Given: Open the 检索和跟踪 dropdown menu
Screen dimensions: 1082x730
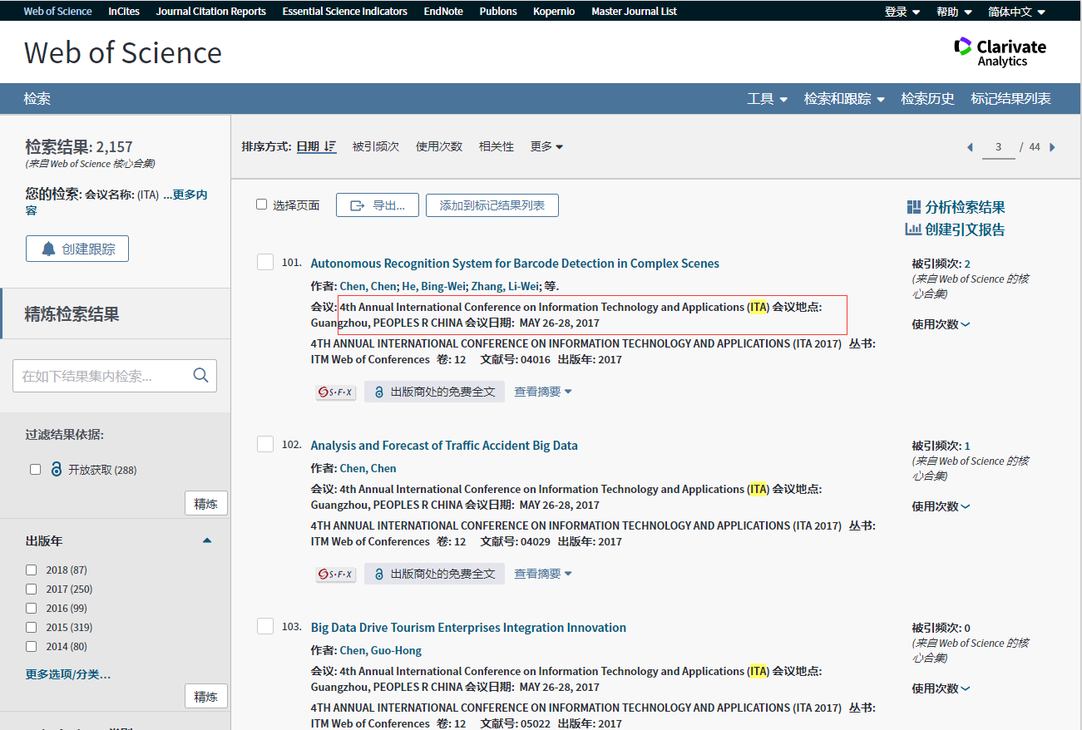Looking at the screenshot, I should (x=844, y=98).
